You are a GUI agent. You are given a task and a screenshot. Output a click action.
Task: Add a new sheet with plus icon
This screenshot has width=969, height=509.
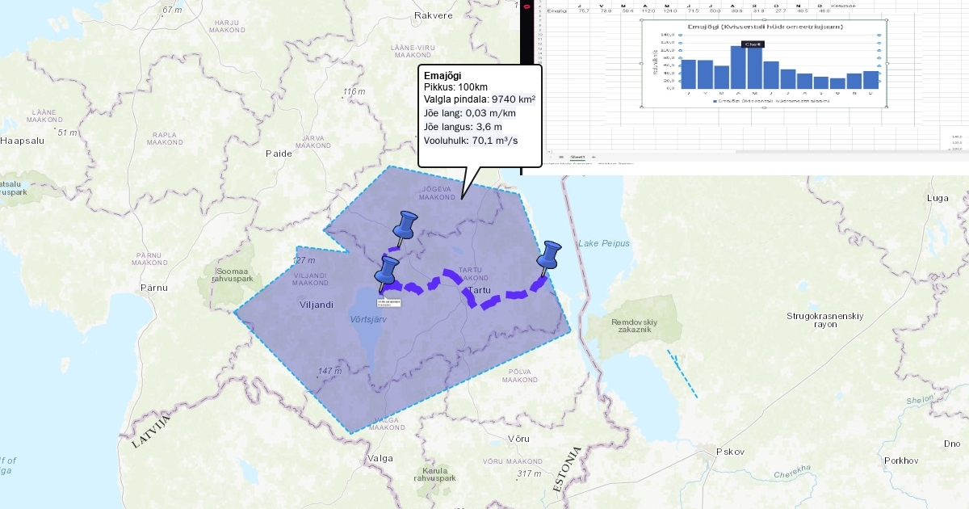click(594, 156)
